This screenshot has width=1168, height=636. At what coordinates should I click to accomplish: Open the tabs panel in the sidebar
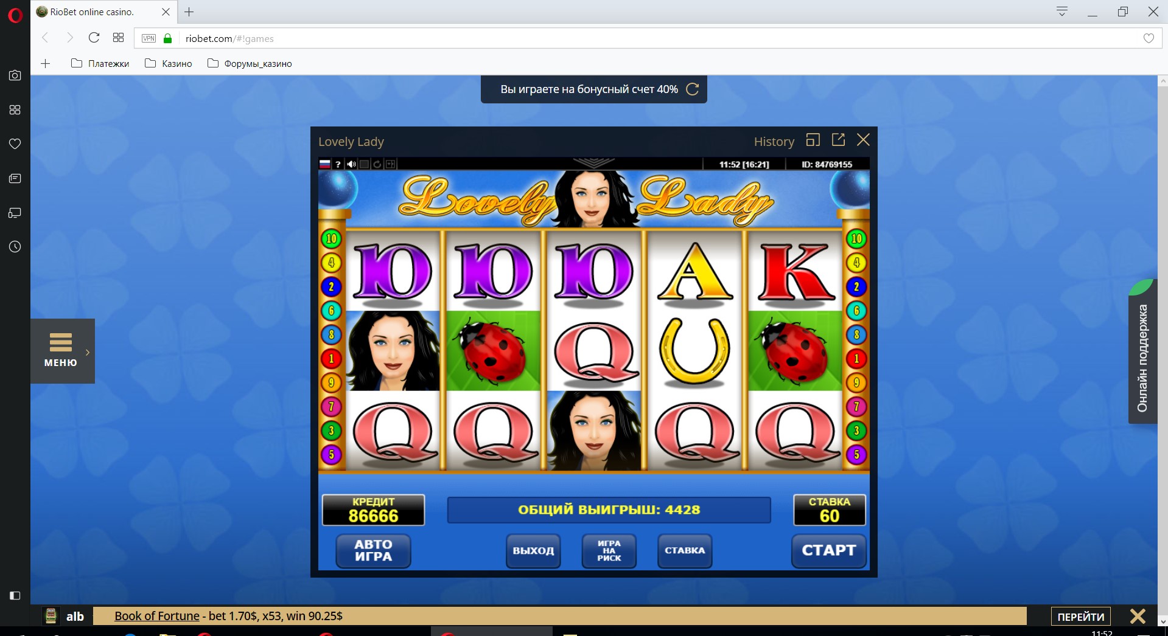15,213
